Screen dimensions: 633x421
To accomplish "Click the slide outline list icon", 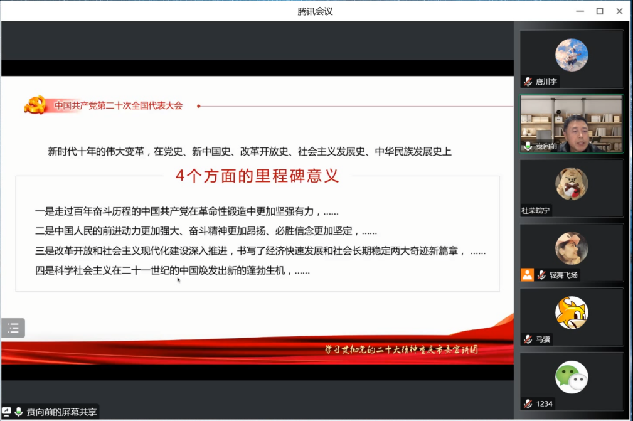I will pos(13,328).
